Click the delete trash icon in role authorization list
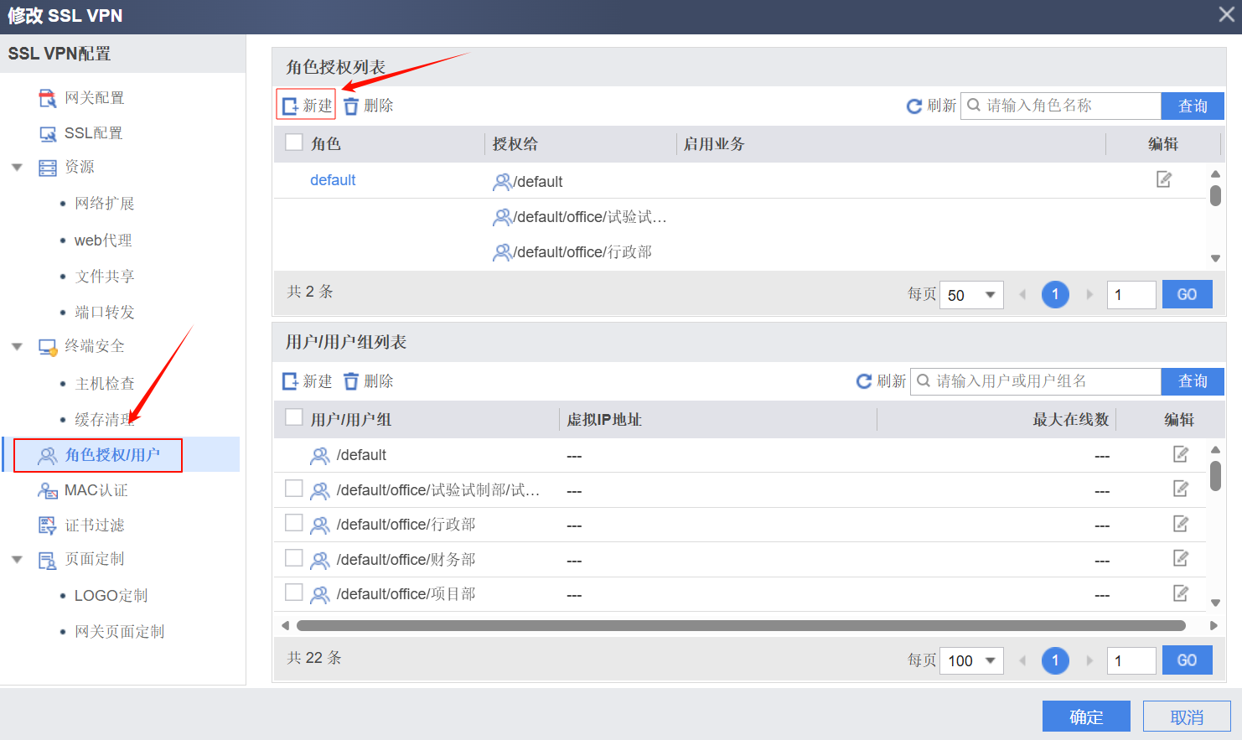This screenshot has height=740, width=1242. (x=351, y=106)
